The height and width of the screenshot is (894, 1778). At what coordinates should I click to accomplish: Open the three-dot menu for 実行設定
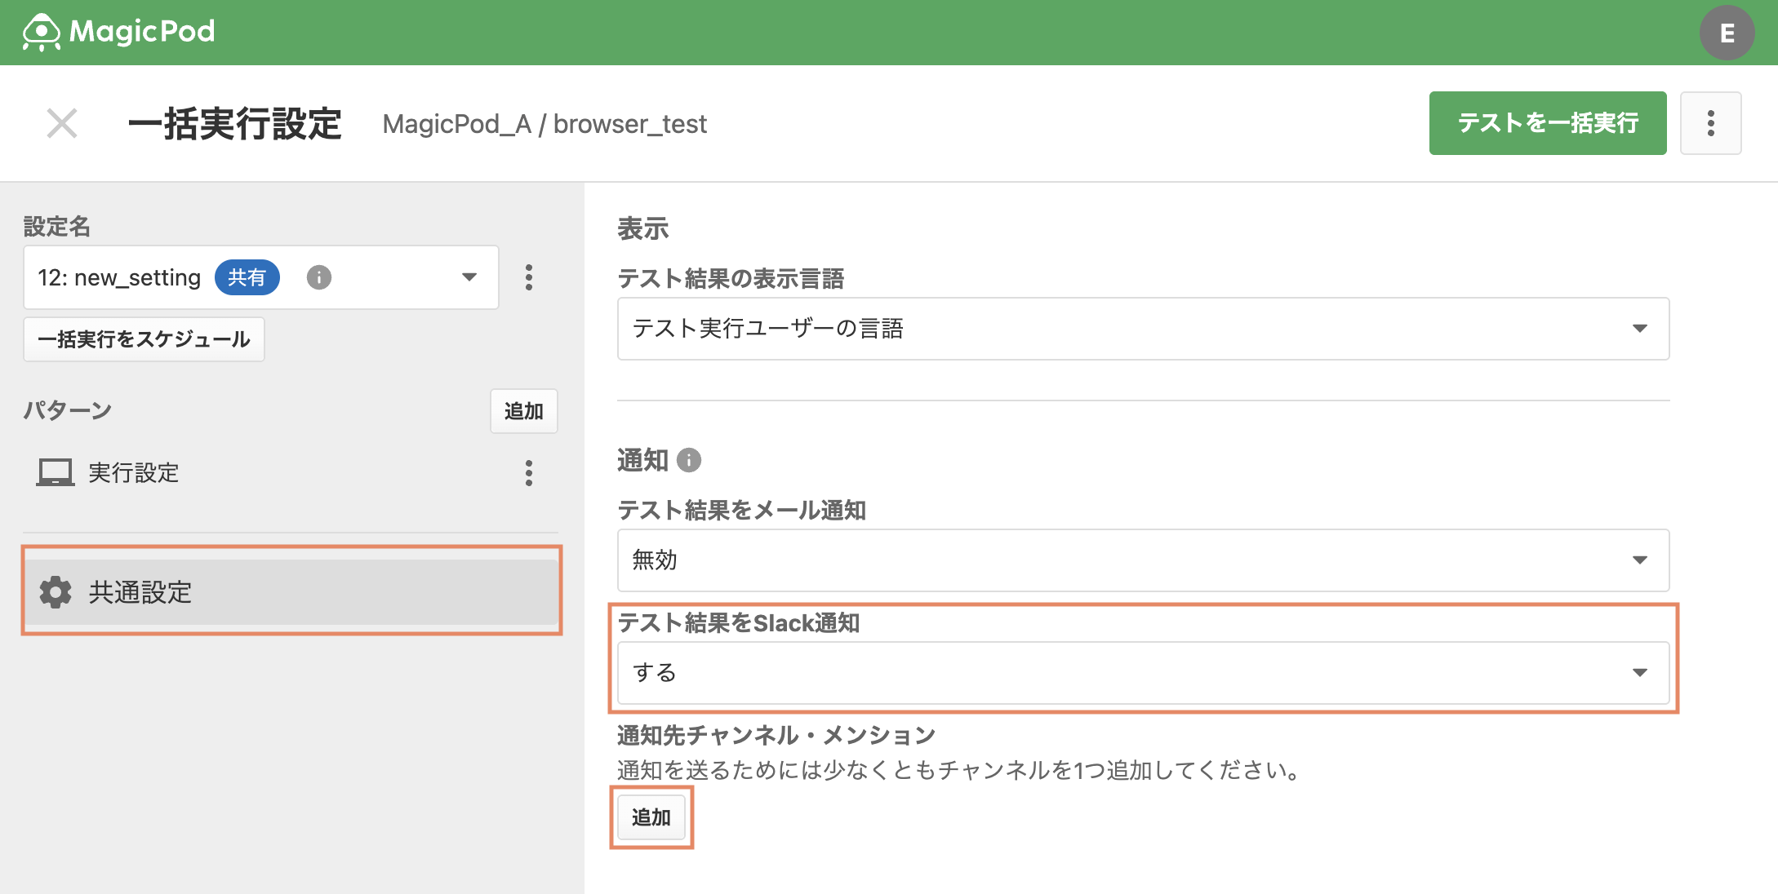(x=529, y=473)
